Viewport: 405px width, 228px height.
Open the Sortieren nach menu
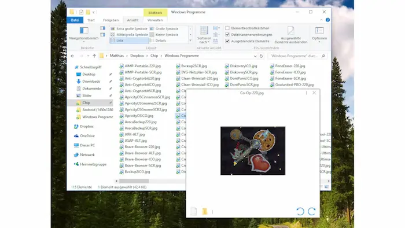[204, 35]
